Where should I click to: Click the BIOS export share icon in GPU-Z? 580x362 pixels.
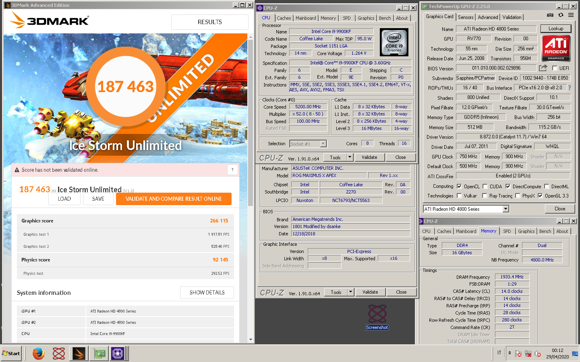click(543, 68)
